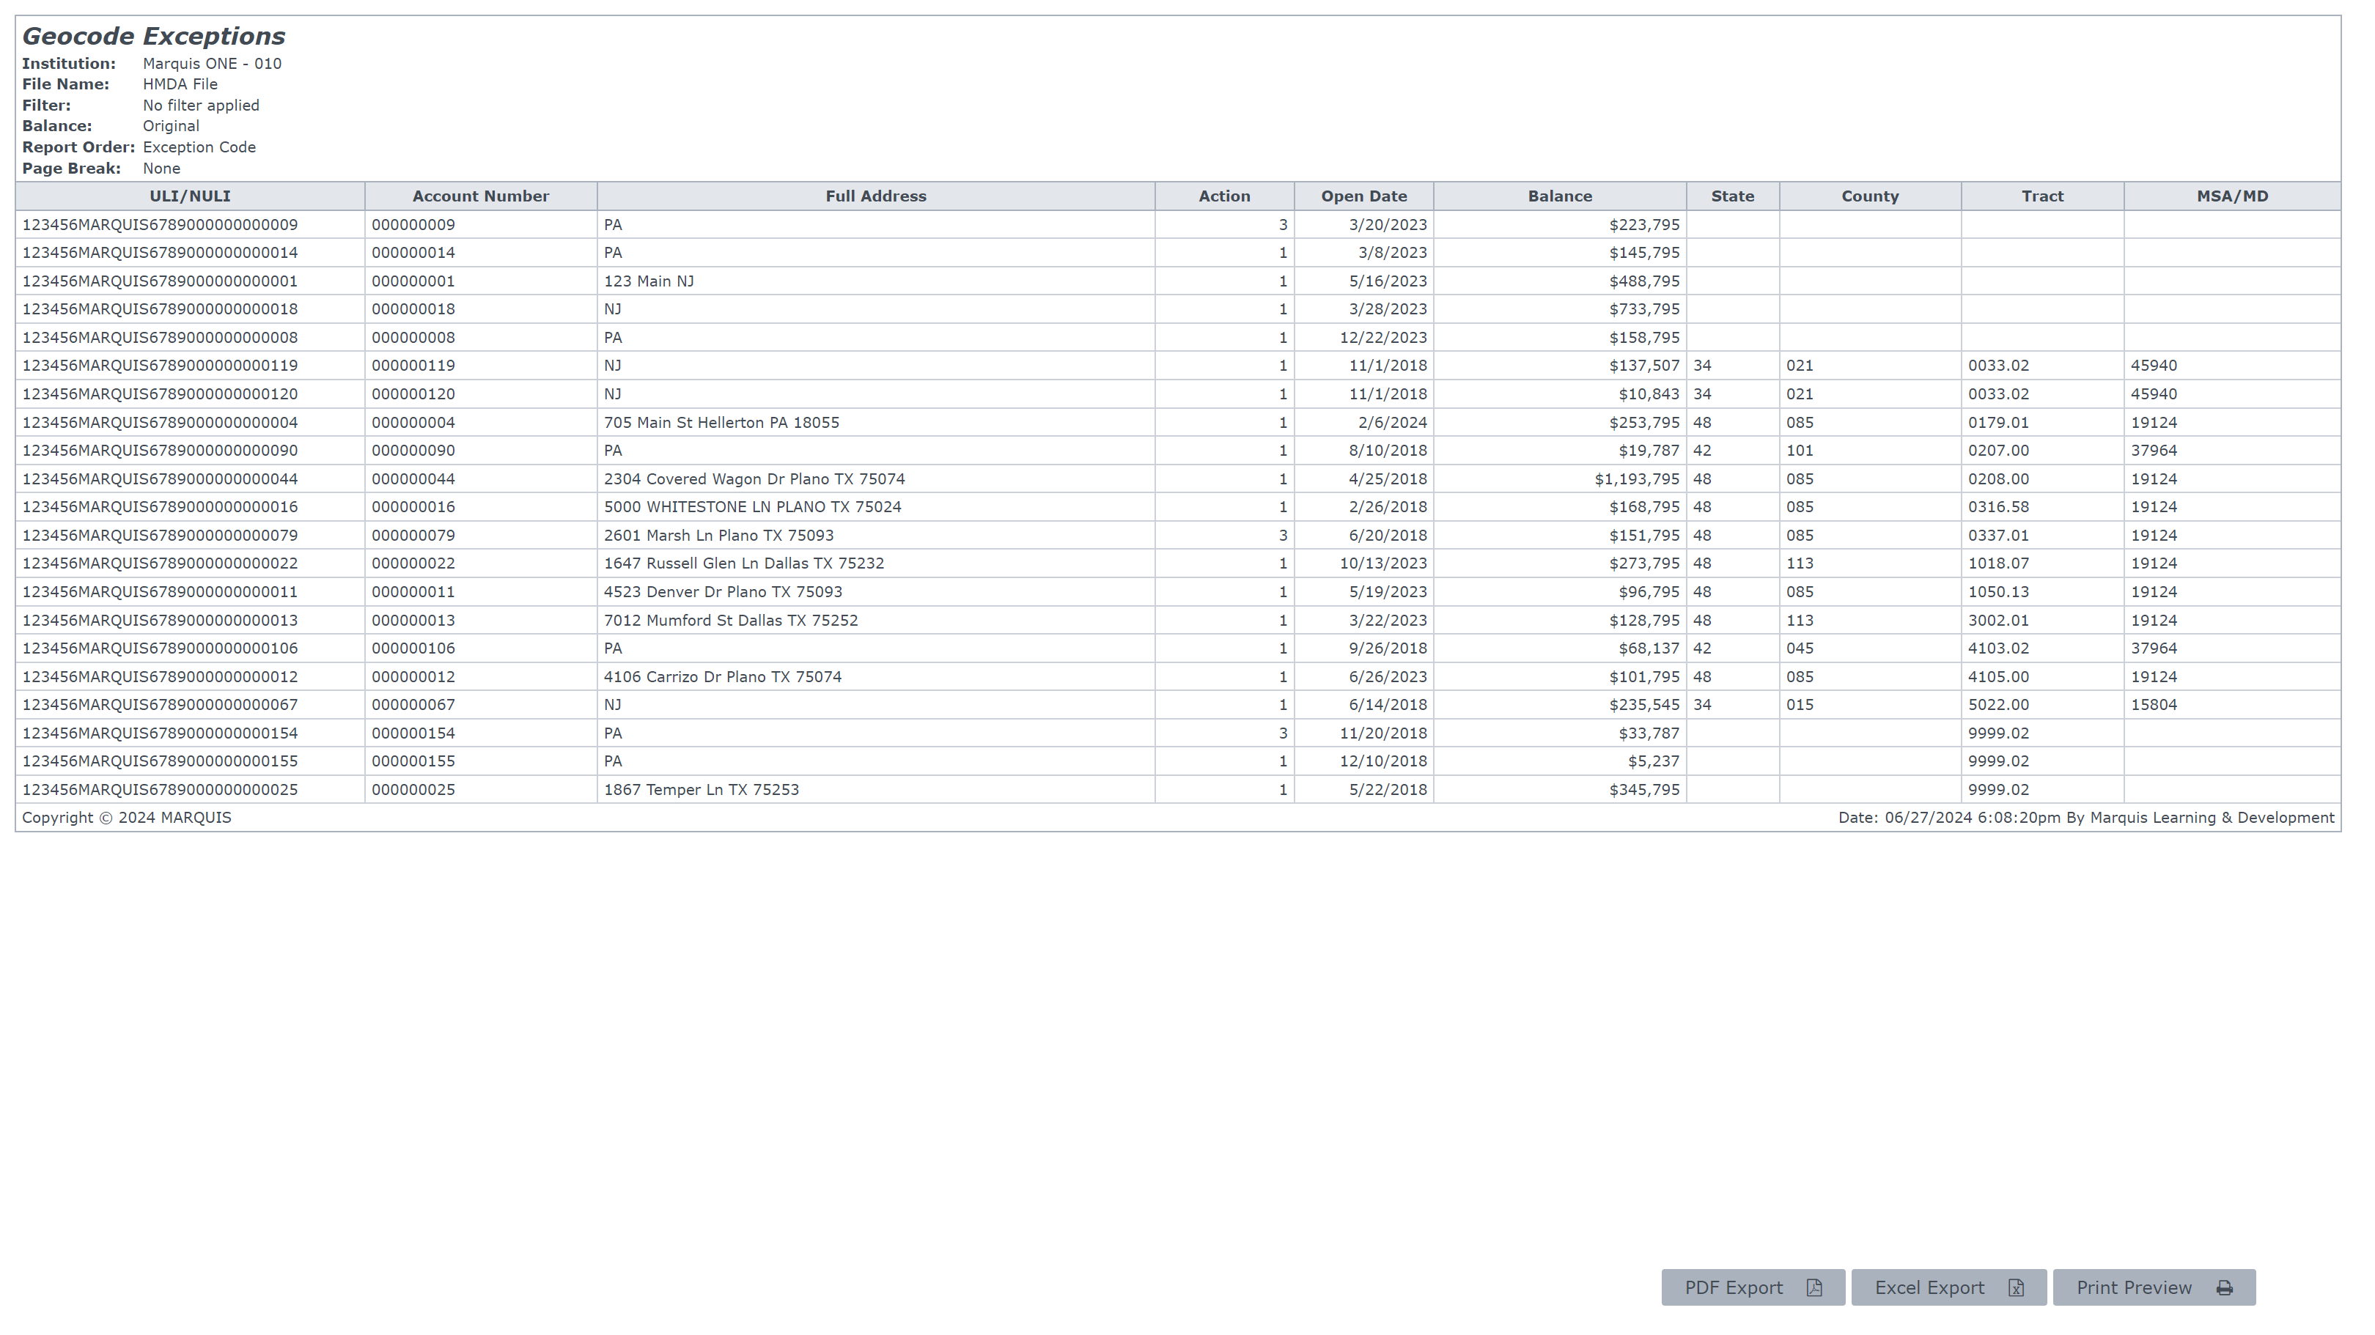2375x1335 pixels.
Task: Click tract 1018.07
Action: [1998, 563]
